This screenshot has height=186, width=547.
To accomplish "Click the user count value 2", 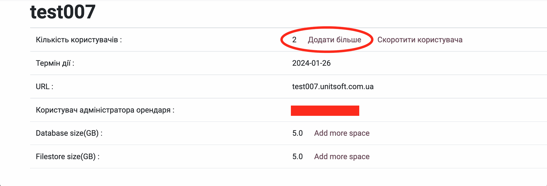I will tap(294, 40).
